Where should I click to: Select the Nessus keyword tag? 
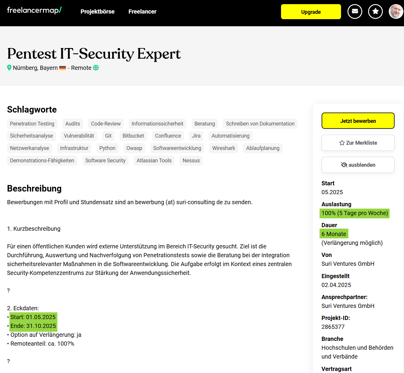coord(191,161)
